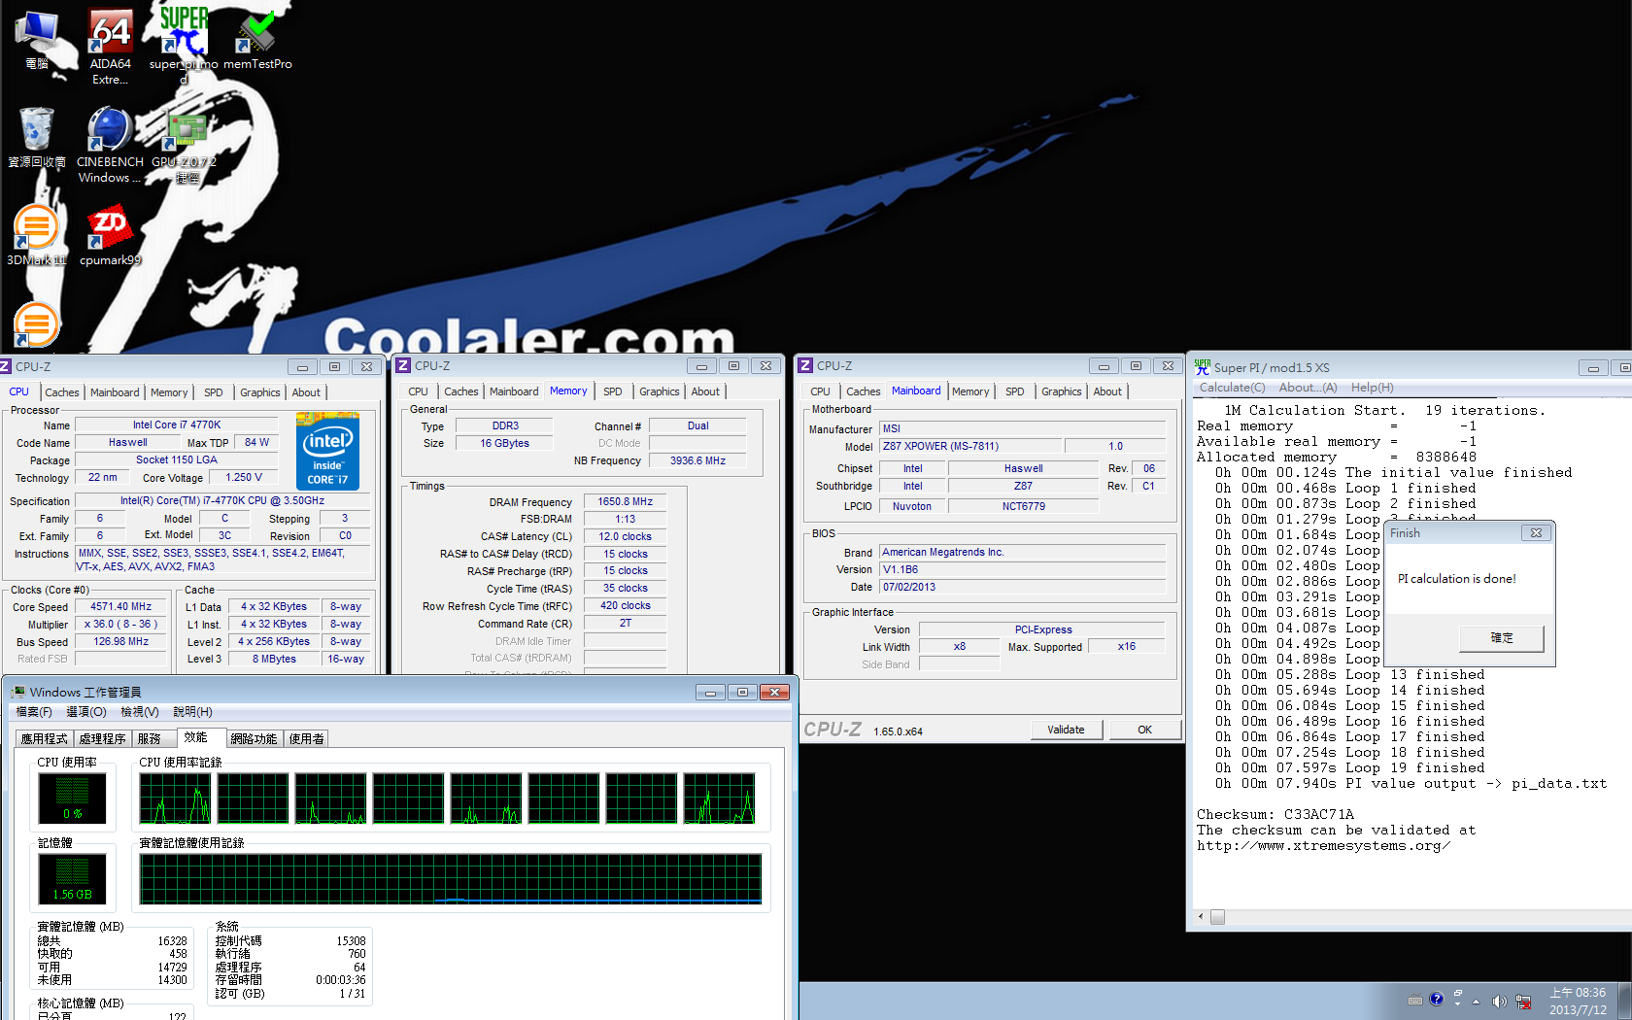1632x1020 pixels.
Task: Click the blue help question-mark tray icon
Action: [x=1437, y=999]
